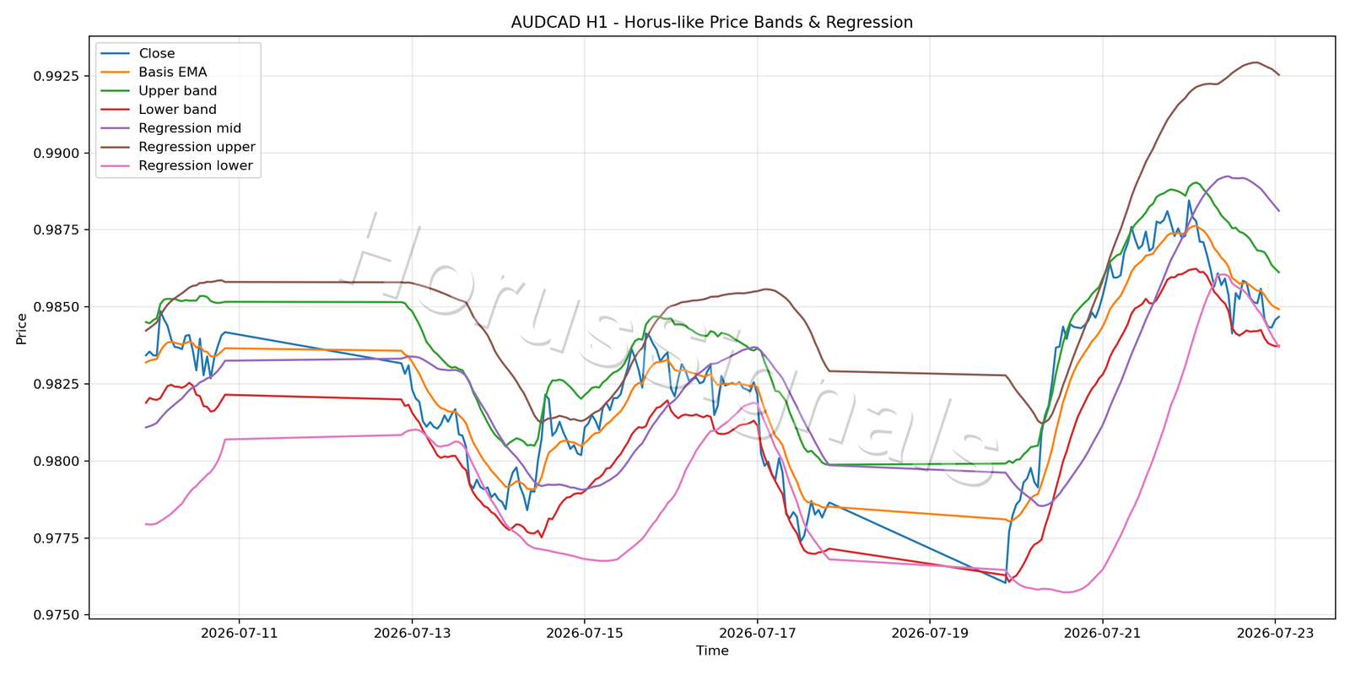
Task: Click the blue Close line swatch in legend
Action: pos(115,54)
